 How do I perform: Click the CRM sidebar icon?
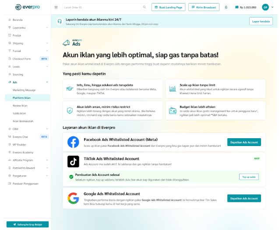click(10, 129)
